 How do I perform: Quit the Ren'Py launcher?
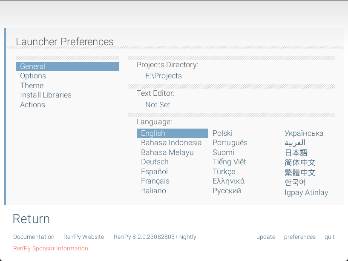click(329, 237)
